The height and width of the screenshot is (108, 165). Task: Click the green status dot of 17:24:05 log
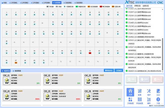pyautogui.click(x=127, y=22)
